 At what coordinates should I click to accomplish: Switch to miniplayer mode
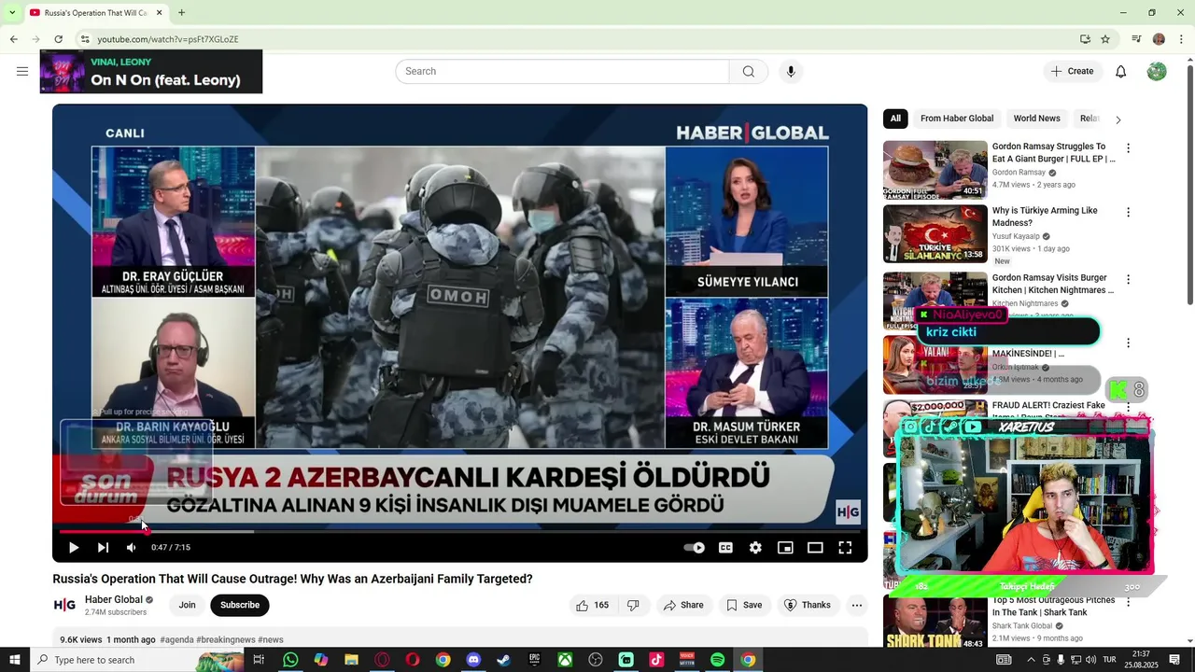click(x=785, y=548)
